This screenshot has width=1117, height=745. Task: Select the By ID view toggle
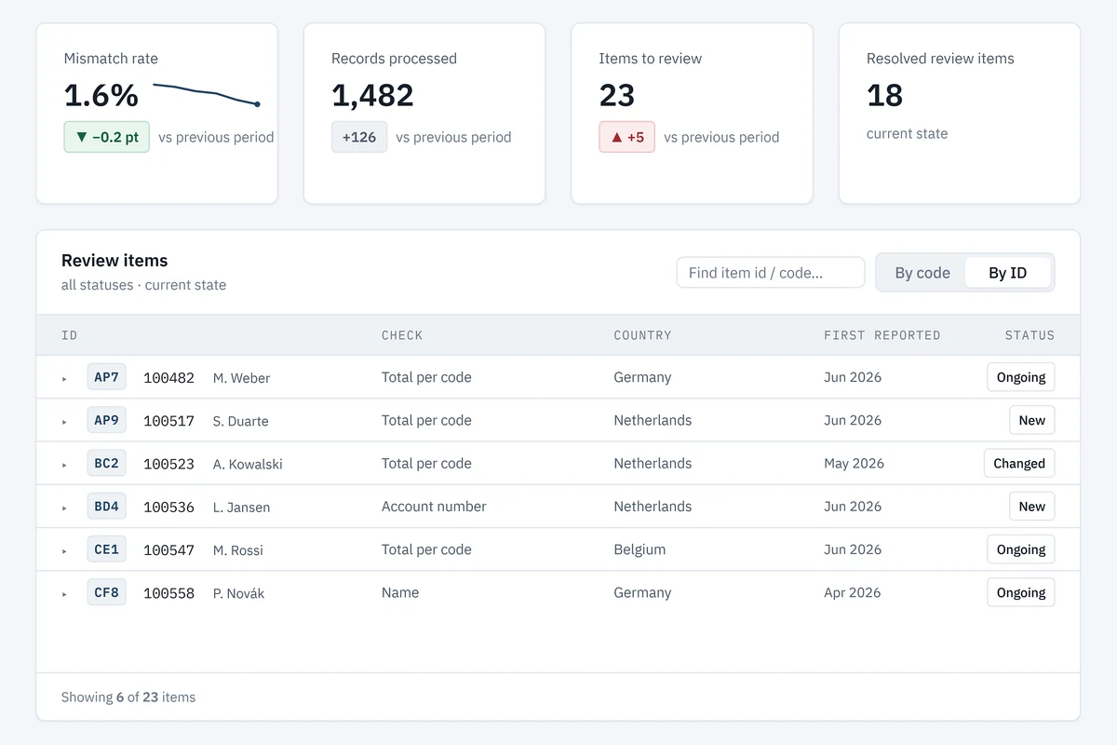point(1007,273)
